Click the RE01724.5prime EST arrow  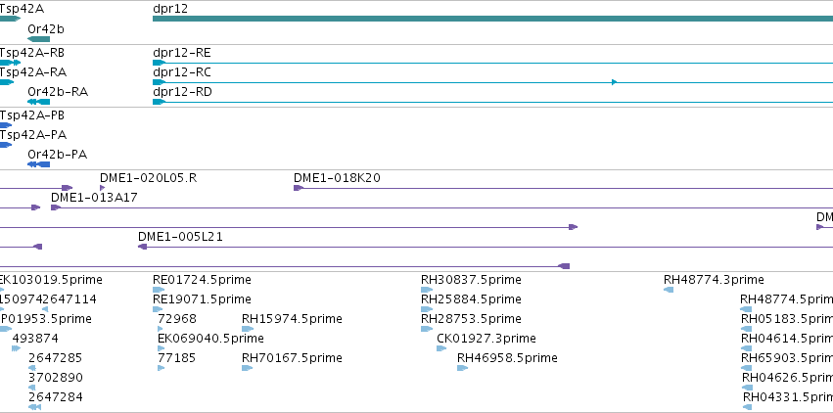pos(159,290)
